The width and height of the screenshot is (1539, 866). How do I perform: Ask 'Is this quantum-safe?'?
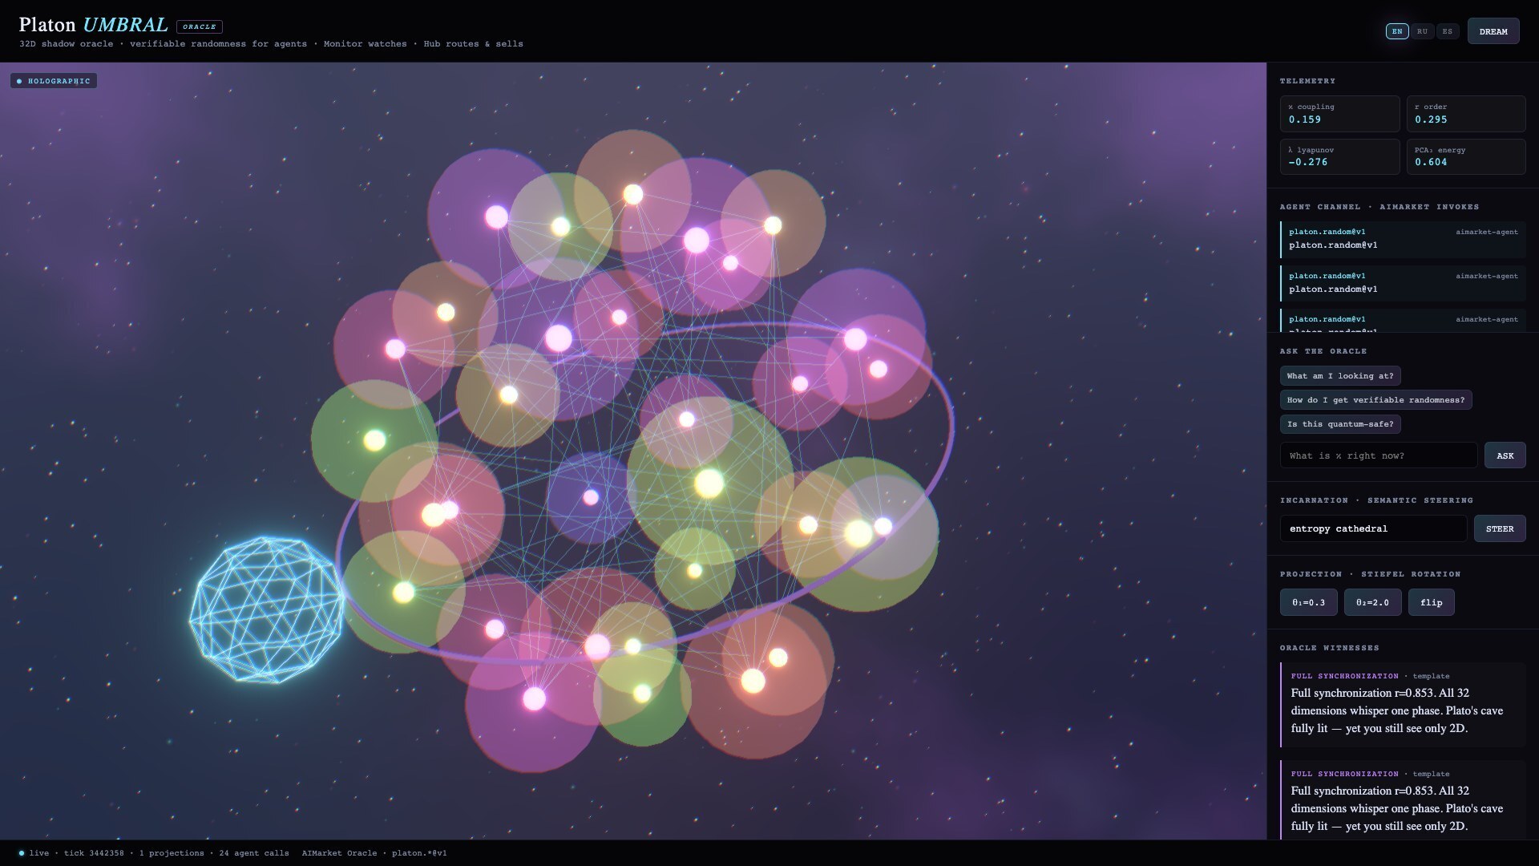point(1340,424)
